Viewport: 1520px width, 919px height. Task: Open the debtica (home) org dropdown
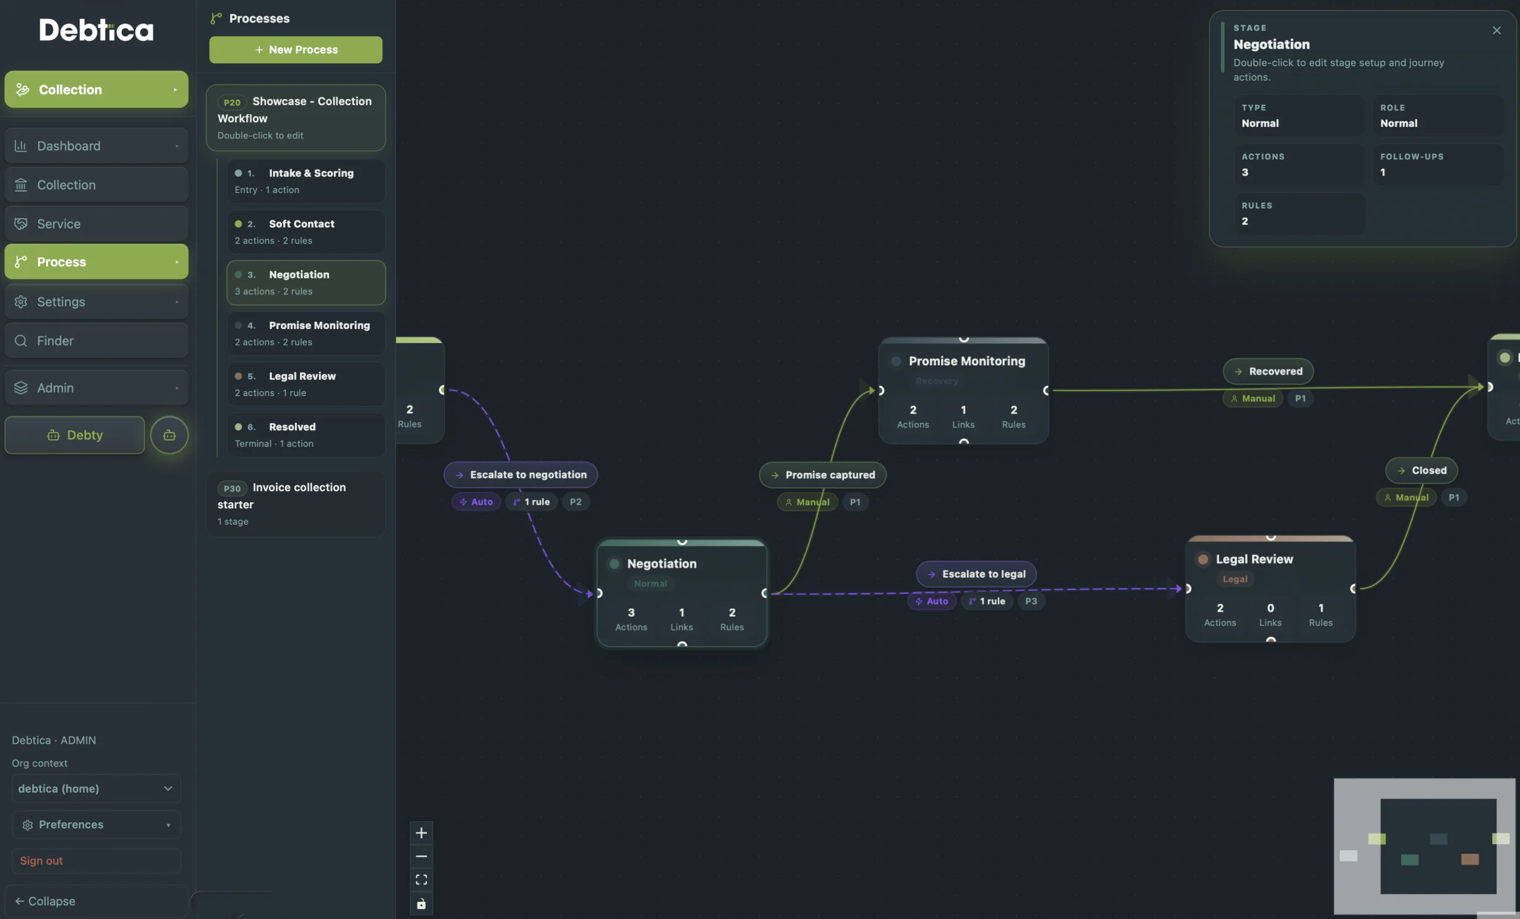coord(96,788)
